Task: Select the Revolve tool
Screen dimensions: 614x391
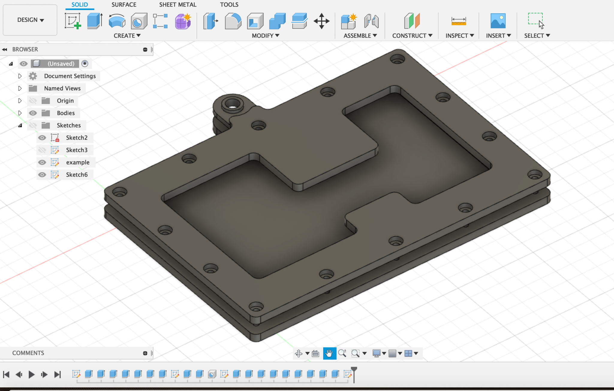Action: coord(117,21)
